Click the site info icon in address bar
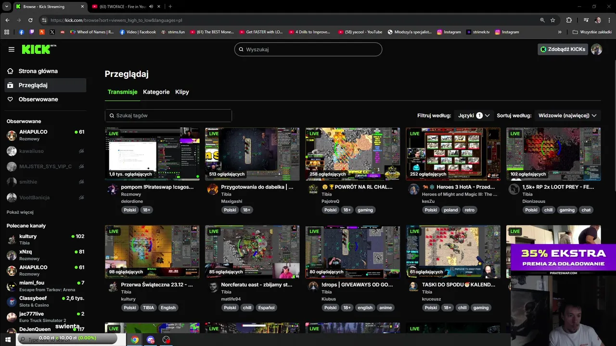The height and width of the screenshot is (346, 616). click(44, 20)
